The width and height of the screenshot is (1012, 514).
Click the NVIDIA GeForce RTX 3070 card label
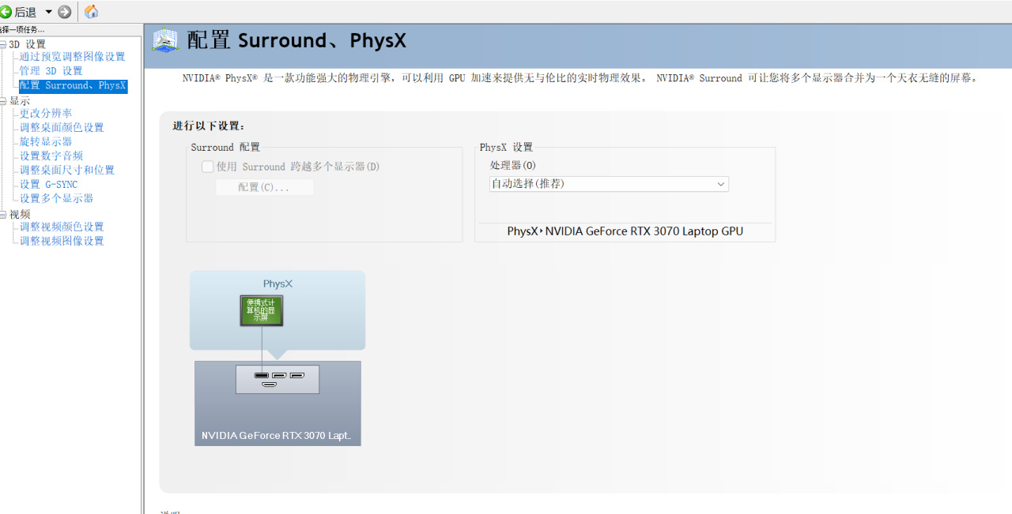coord(276,436)
